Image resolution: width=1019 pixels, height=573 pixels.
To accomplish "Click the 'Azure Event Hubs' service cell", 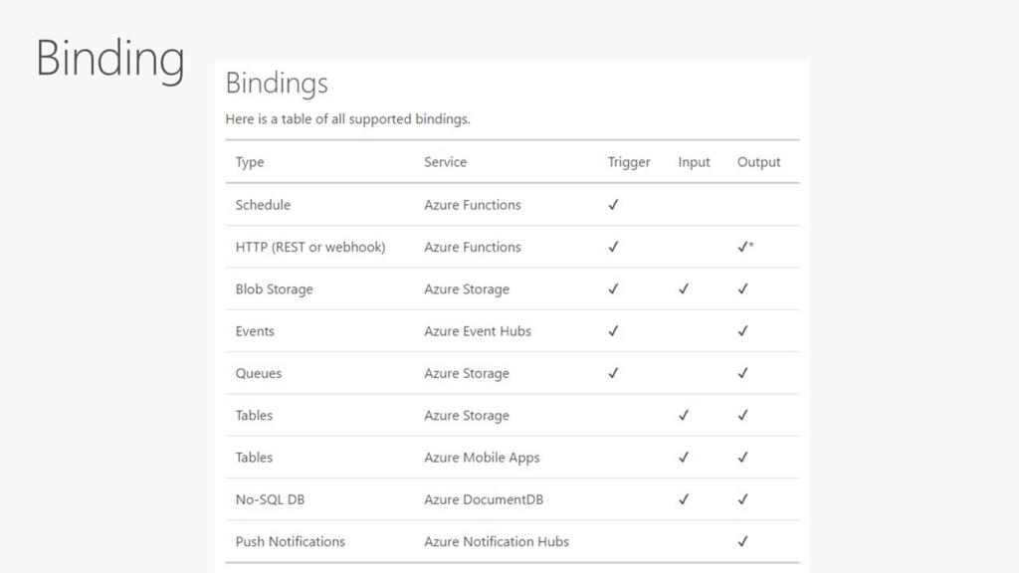I will click(x=478, y=331).
